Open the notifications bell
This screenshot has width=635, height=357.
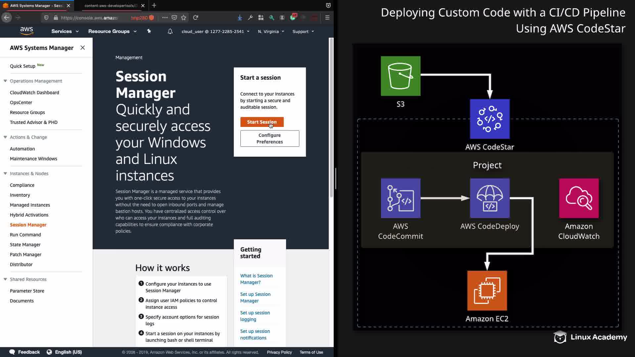[x=170, y=31]
